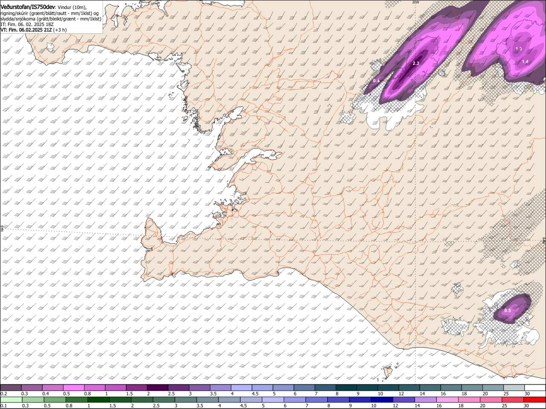Click the 0.5 bright pink swatch, upper legend row
This screenshot has width=546, height=409.
tap(73, 387)
